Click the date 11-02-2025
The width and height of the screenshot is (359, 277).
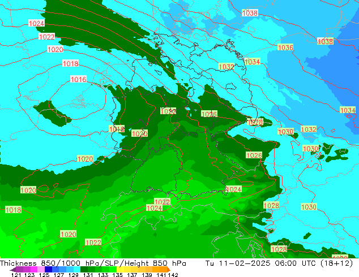pyautogui.click(x=245, y=263)
